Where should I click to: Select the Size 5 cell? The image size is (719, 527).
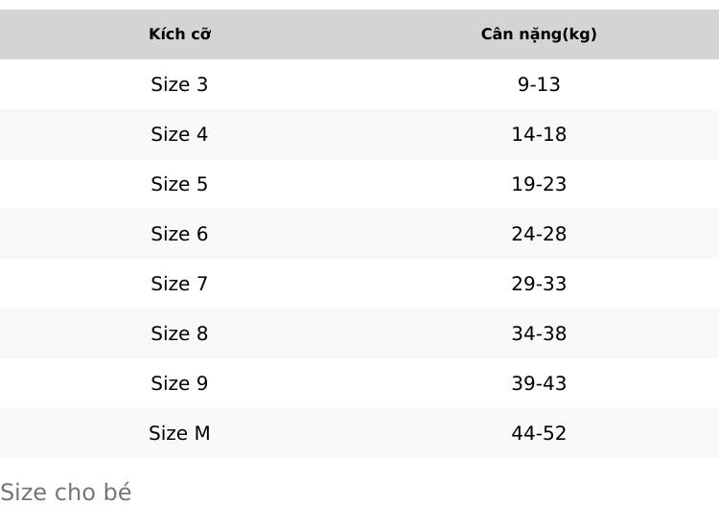(x=180, y=184)
